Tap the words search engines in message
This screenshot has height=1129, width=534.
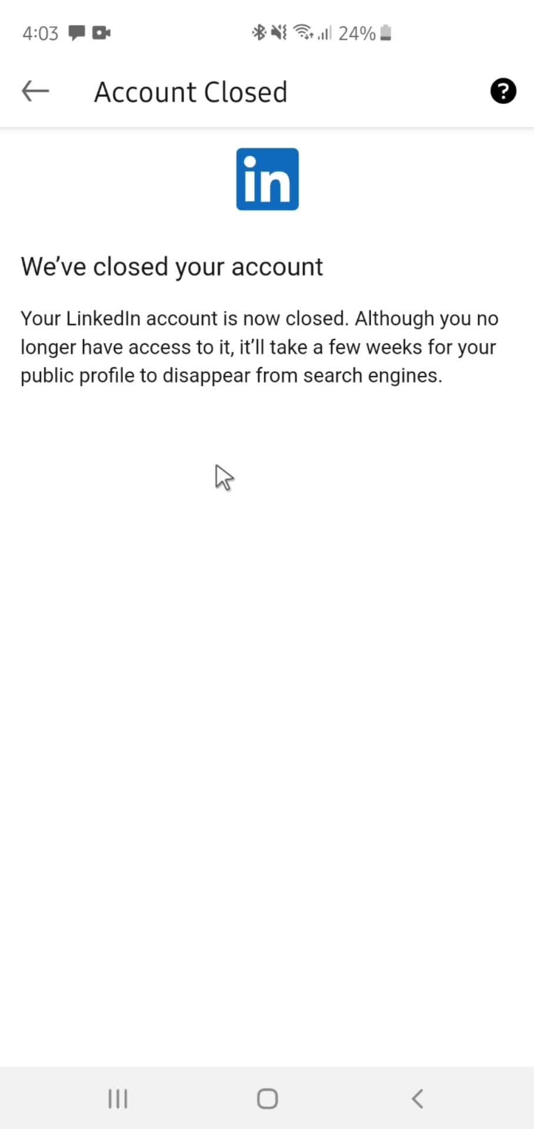coord(372,376)
